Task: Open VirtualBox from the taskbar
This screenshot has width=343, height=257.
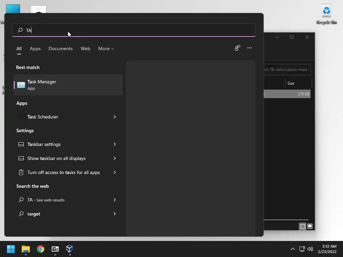Action: pyautogui.click(x=70, y=249)
